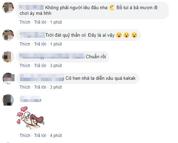The height and width of the screenshot is (143, 178).
Task: Like the "Không phải người iêu" comment with Thích
Action: 25,22
